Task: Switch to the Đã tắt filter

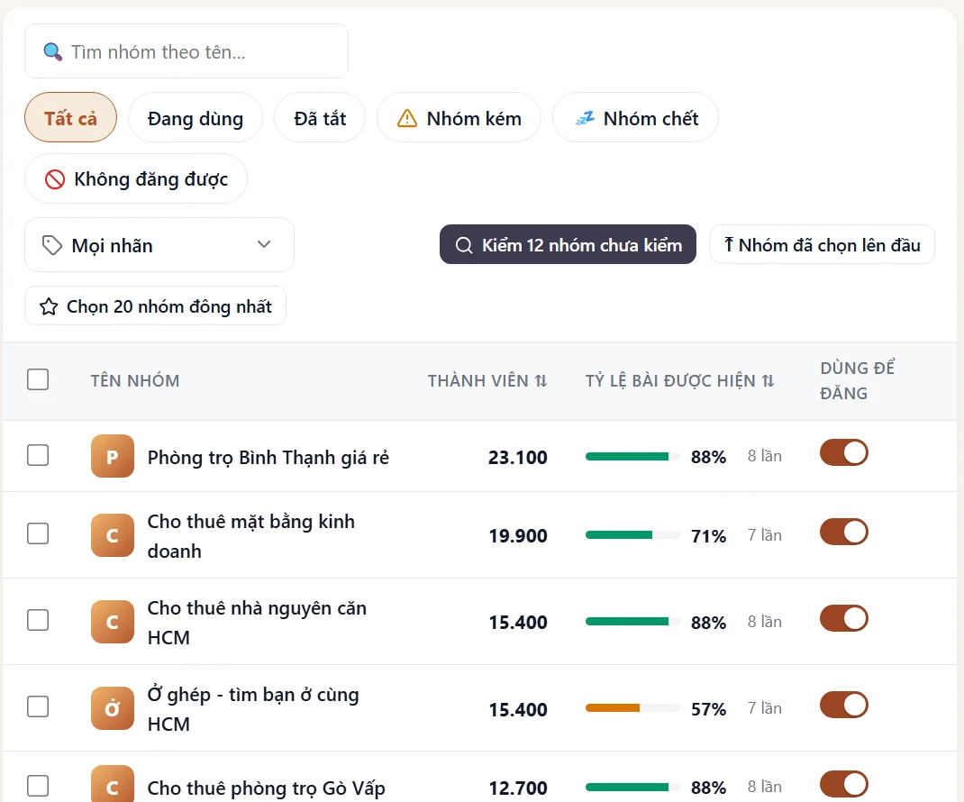Action: (x=320, y=117)
